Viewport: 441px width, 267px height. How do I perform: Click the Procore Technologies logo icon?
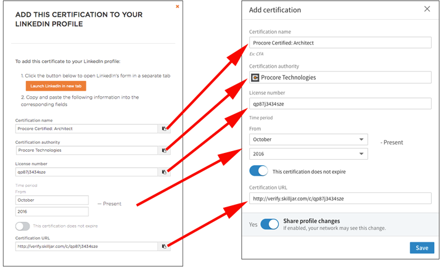click(x=255, y=78)
